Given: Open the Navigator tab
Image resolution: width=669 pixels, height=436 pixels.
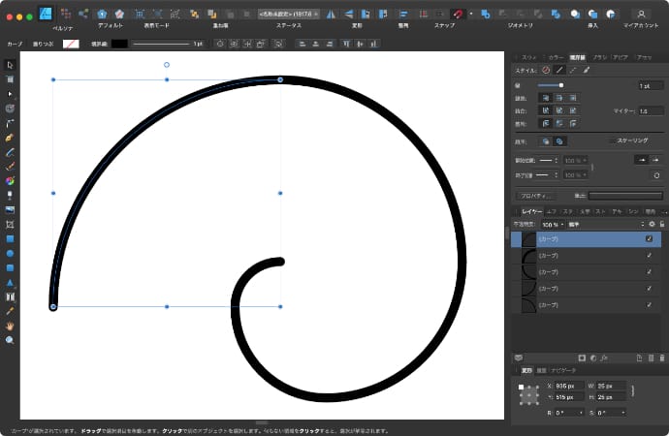Looking at the screenshot, I should click(563, 370).
